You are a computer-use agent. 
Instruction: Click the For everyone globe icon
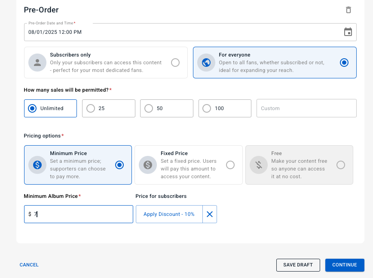point(206,63)
